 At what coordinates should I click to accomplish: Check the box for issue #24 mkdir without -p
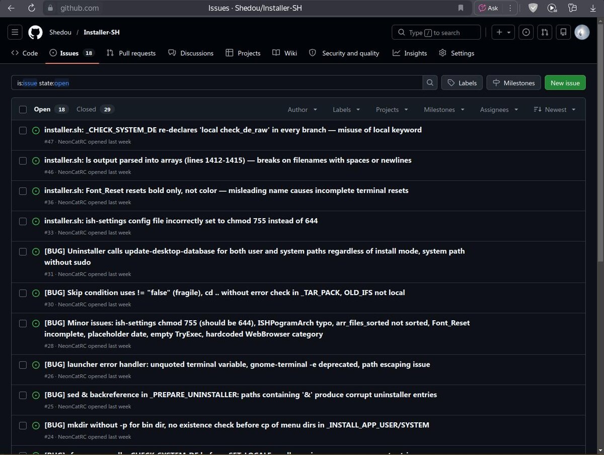click(x=23, y=425)
